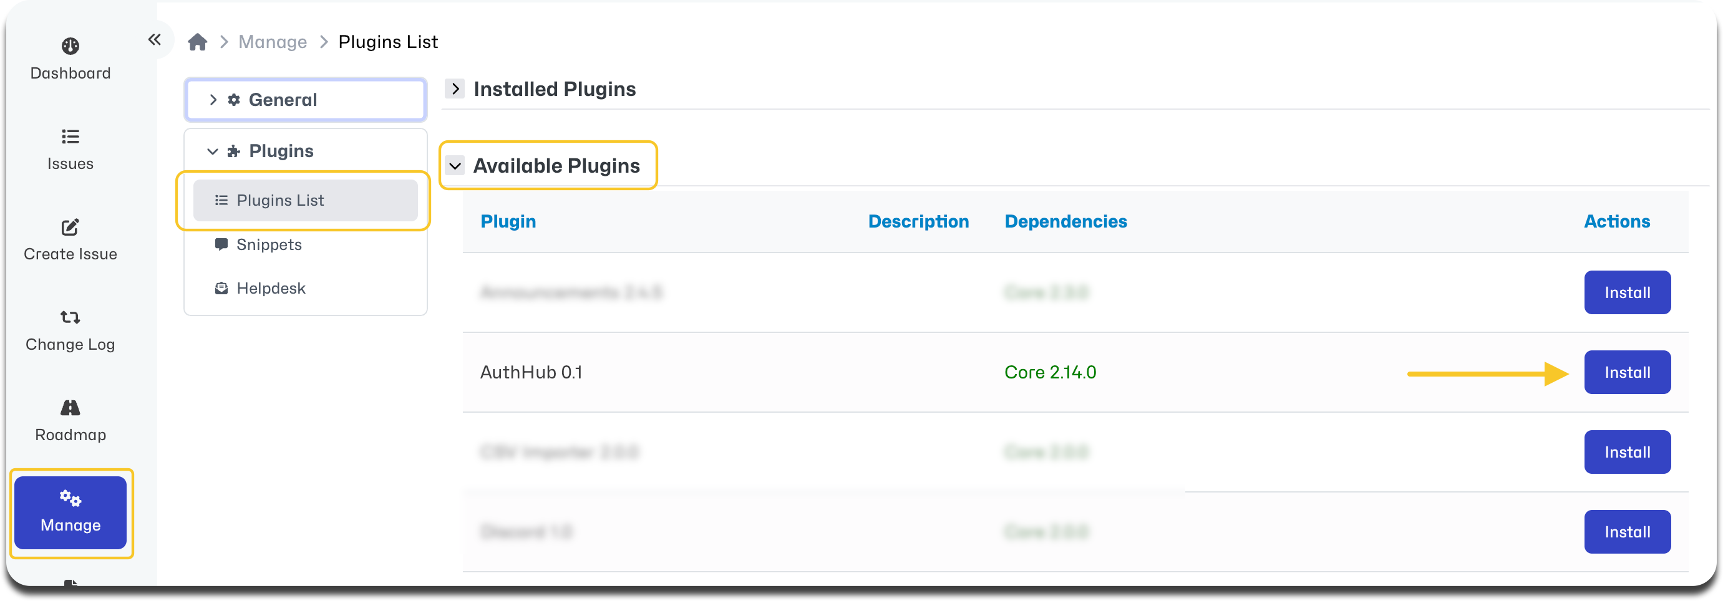
Task: Click the Home icon in the breadcrumb
Action: [197, 42]
